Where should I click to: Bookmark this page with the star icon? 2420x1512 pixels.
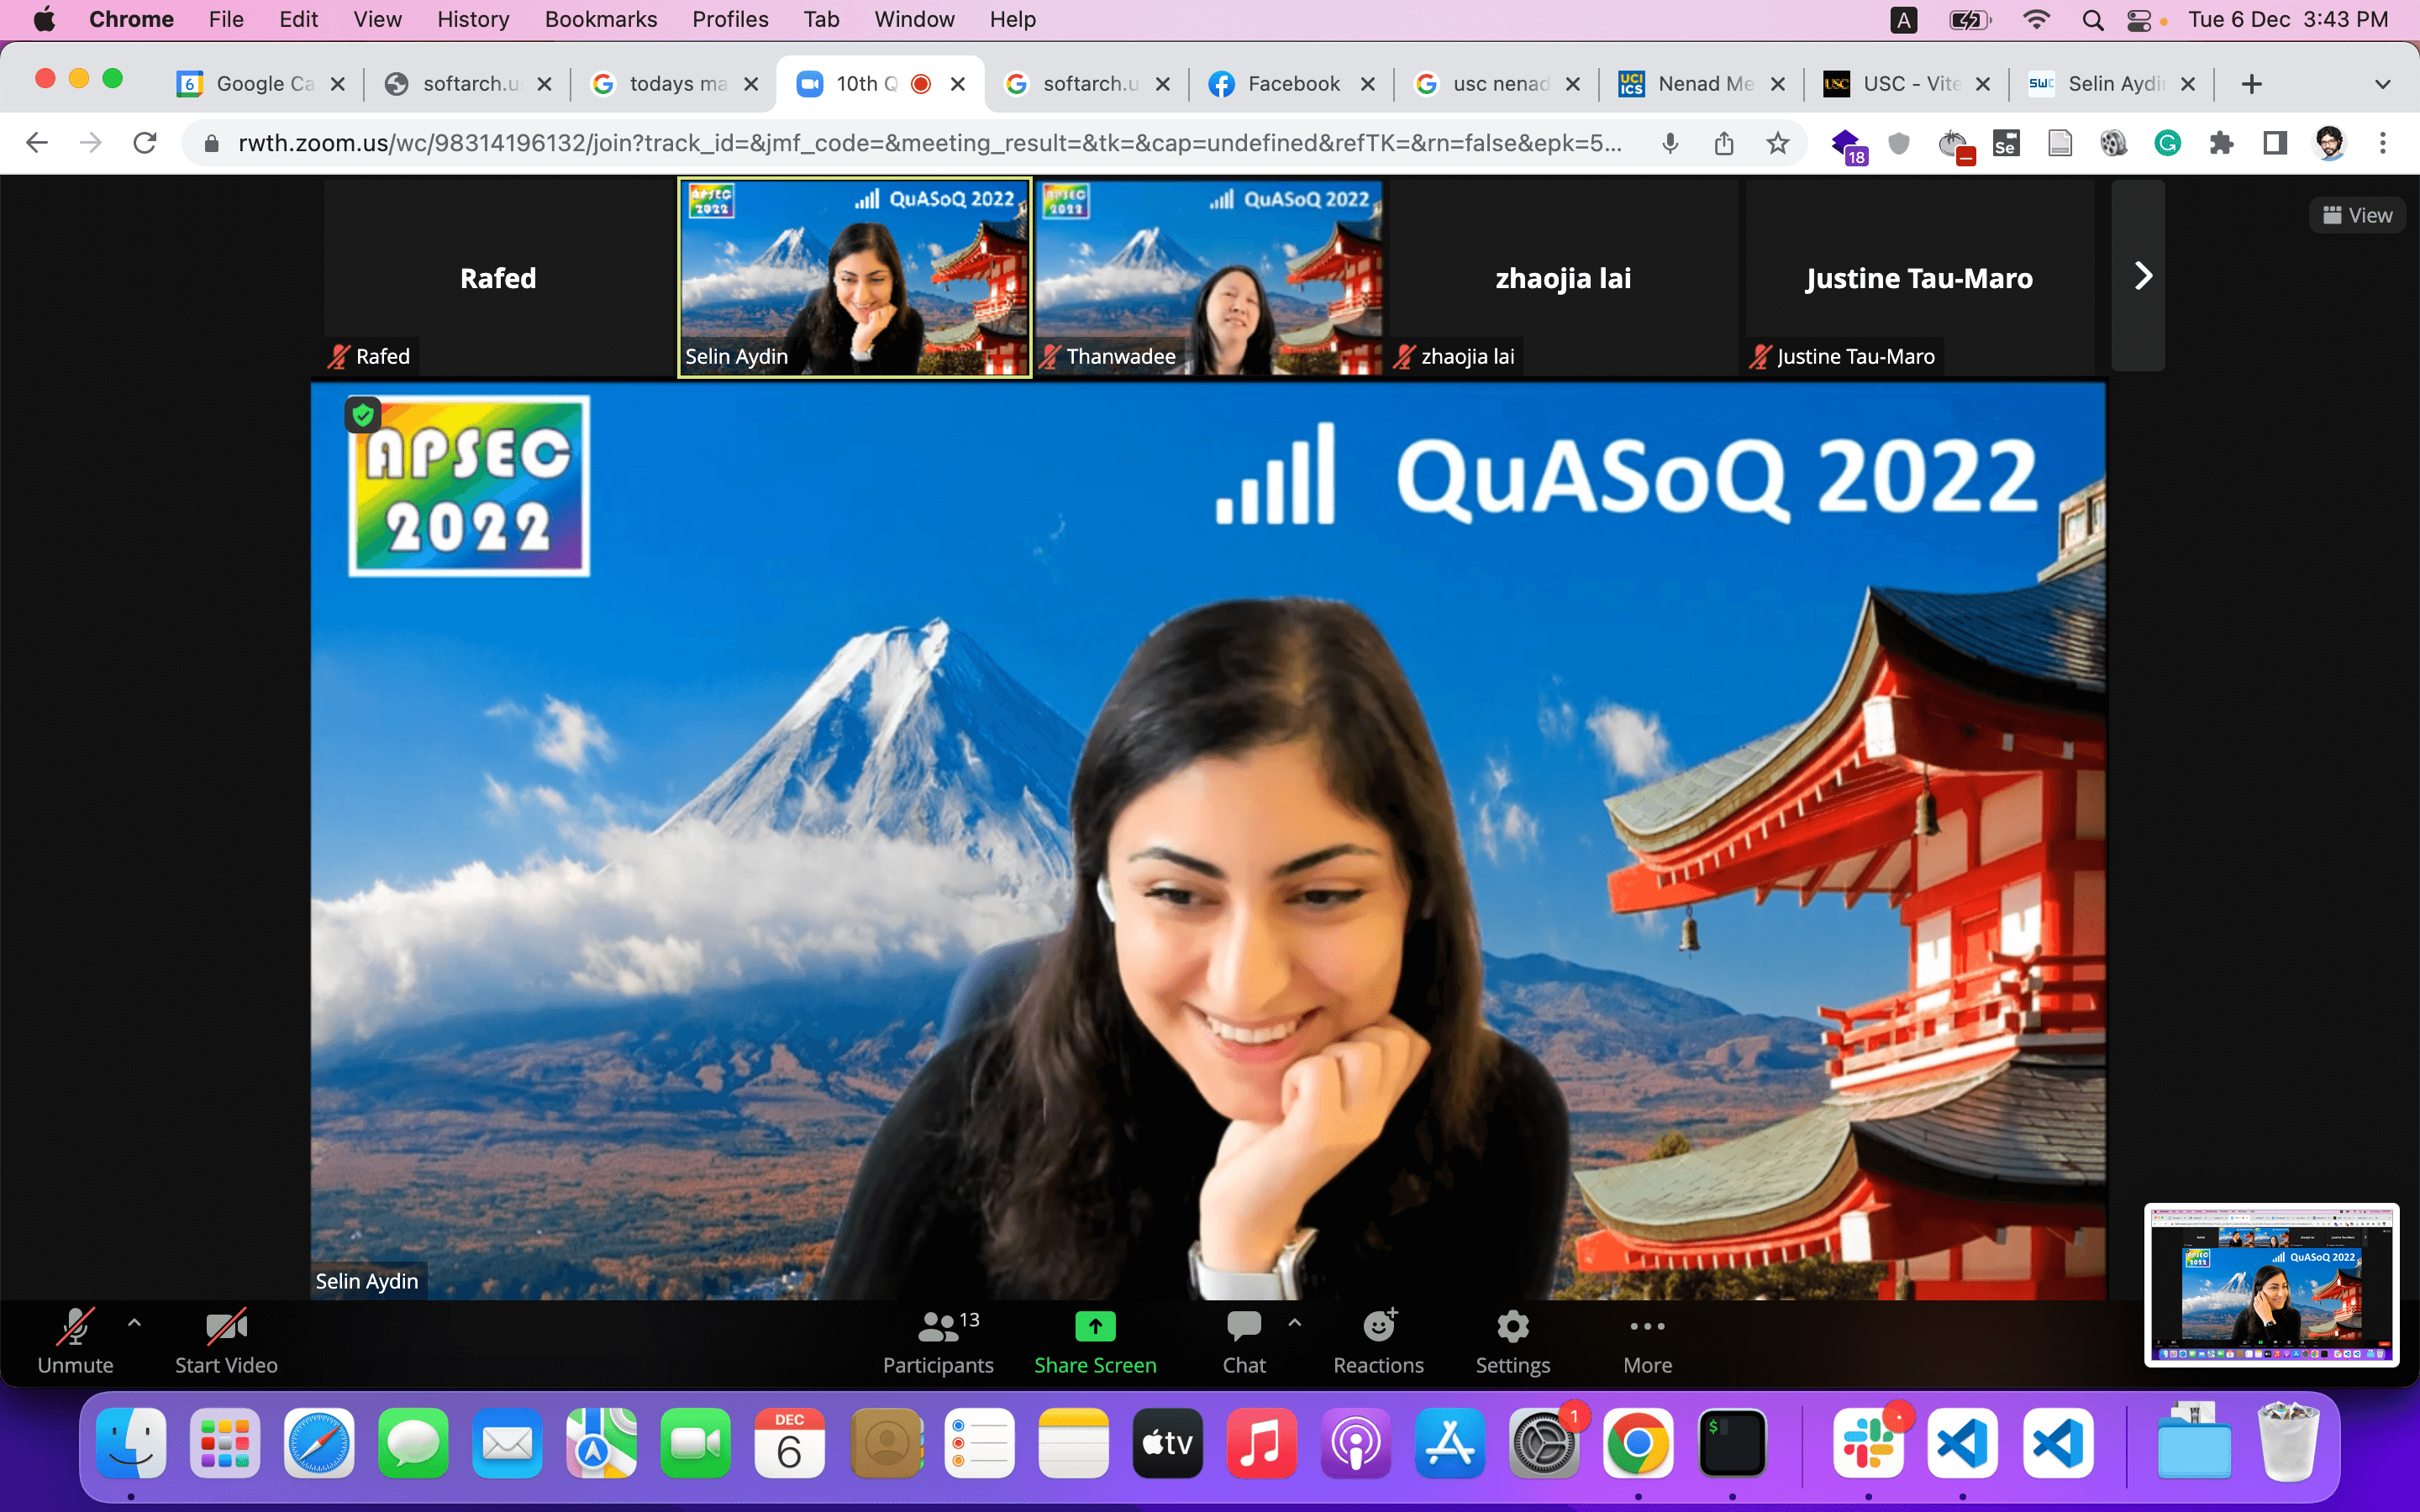pyautogui.click(x=1777, y=143)
